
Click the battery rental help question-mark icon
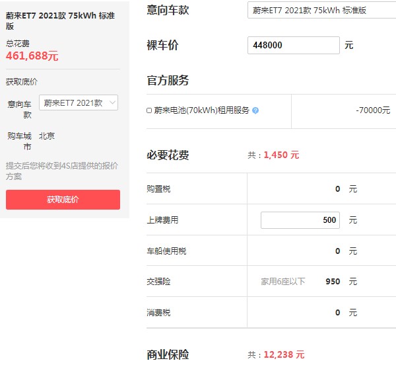[255, 110]
